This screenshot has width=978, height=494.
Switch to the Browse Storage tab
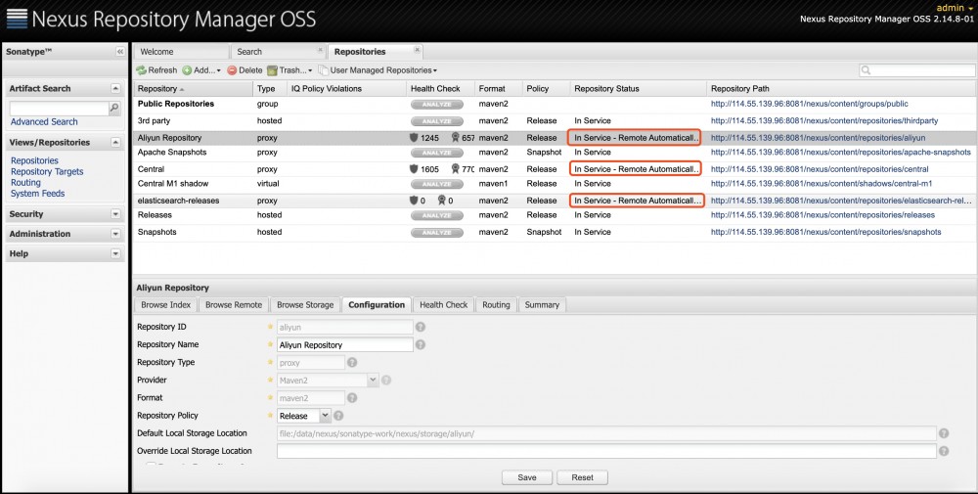[x=304, y=305]
